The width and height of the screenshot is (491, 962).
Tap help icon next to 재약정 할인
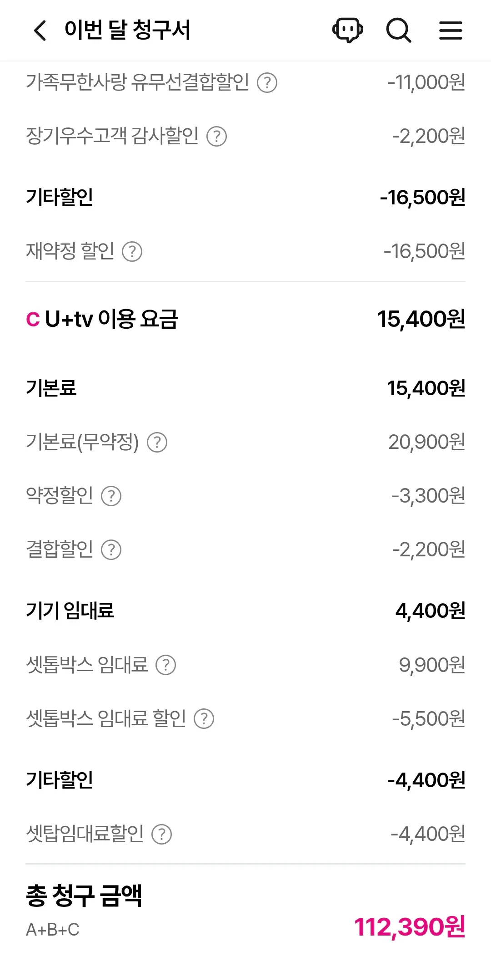(132, 251)
